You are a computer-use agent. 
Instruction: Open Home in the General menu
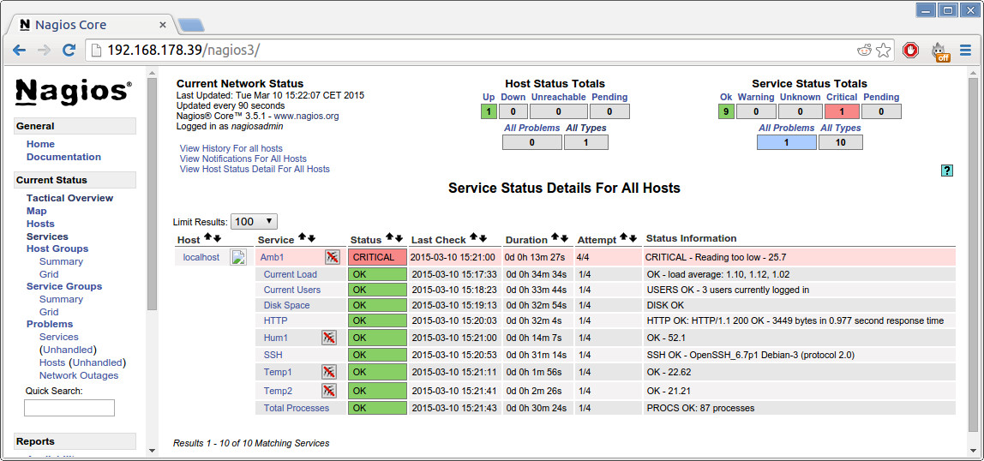tap(40, 144)
